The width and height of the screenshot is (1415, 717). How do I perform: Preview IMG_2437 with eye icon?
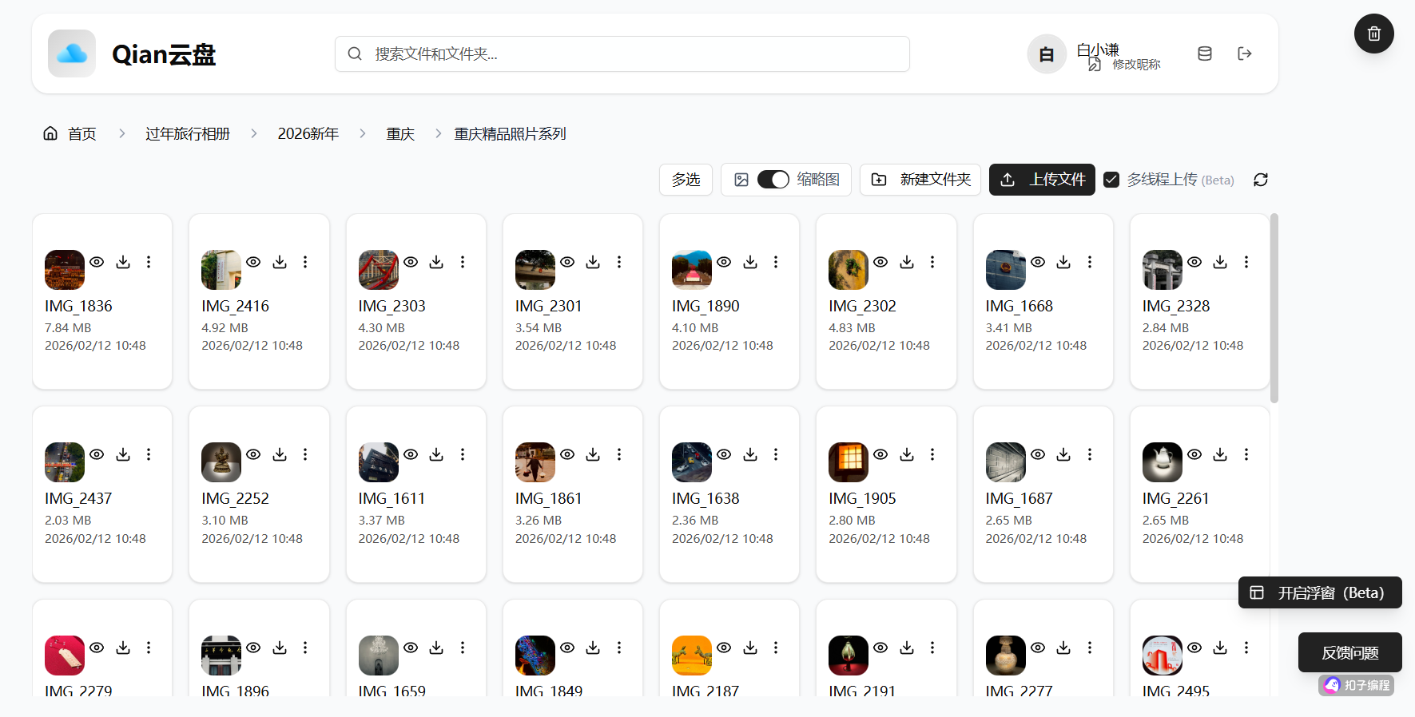(97, 454)
